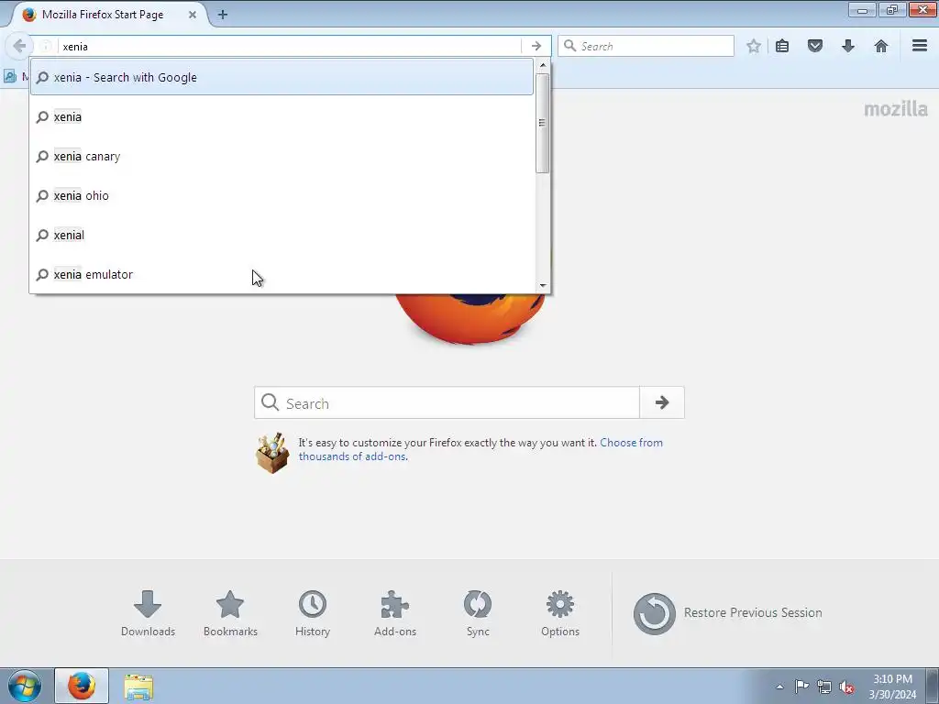This screenshot has height=704, width=939.
Task: Click the site identity info icon
Action: tap(46, 46)
